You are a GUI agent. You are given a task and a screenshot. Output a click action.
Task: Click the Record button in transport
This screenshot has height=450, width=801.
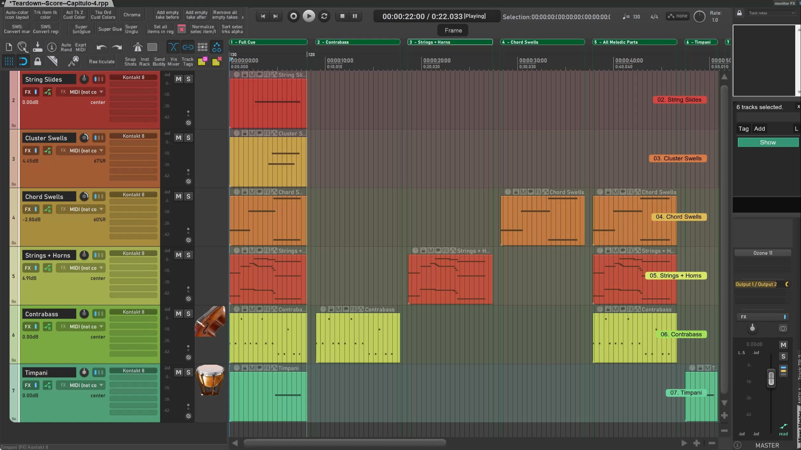coord(293,16)
